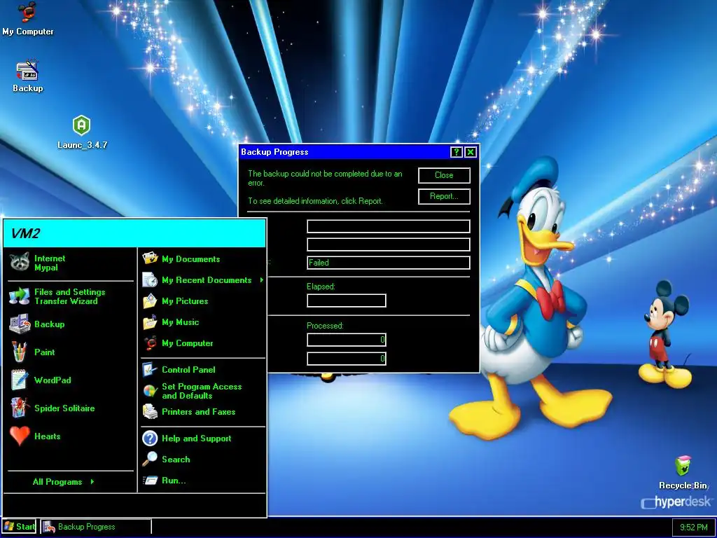Viewport: 717px width, 538px height.
Task: Click the Backup icon in Start menu
Action: pyautogui.click(x=20, y=324)
